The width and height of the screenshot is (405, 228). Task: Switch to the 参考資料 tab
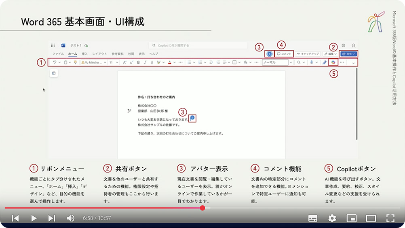coord(118,54)
